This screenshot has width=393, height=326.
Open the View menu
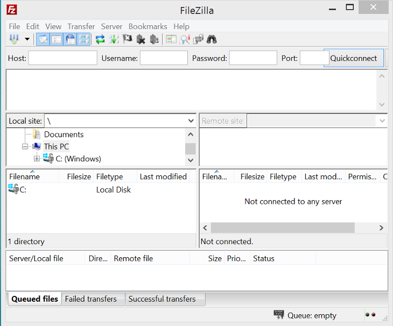pos(53,26)
